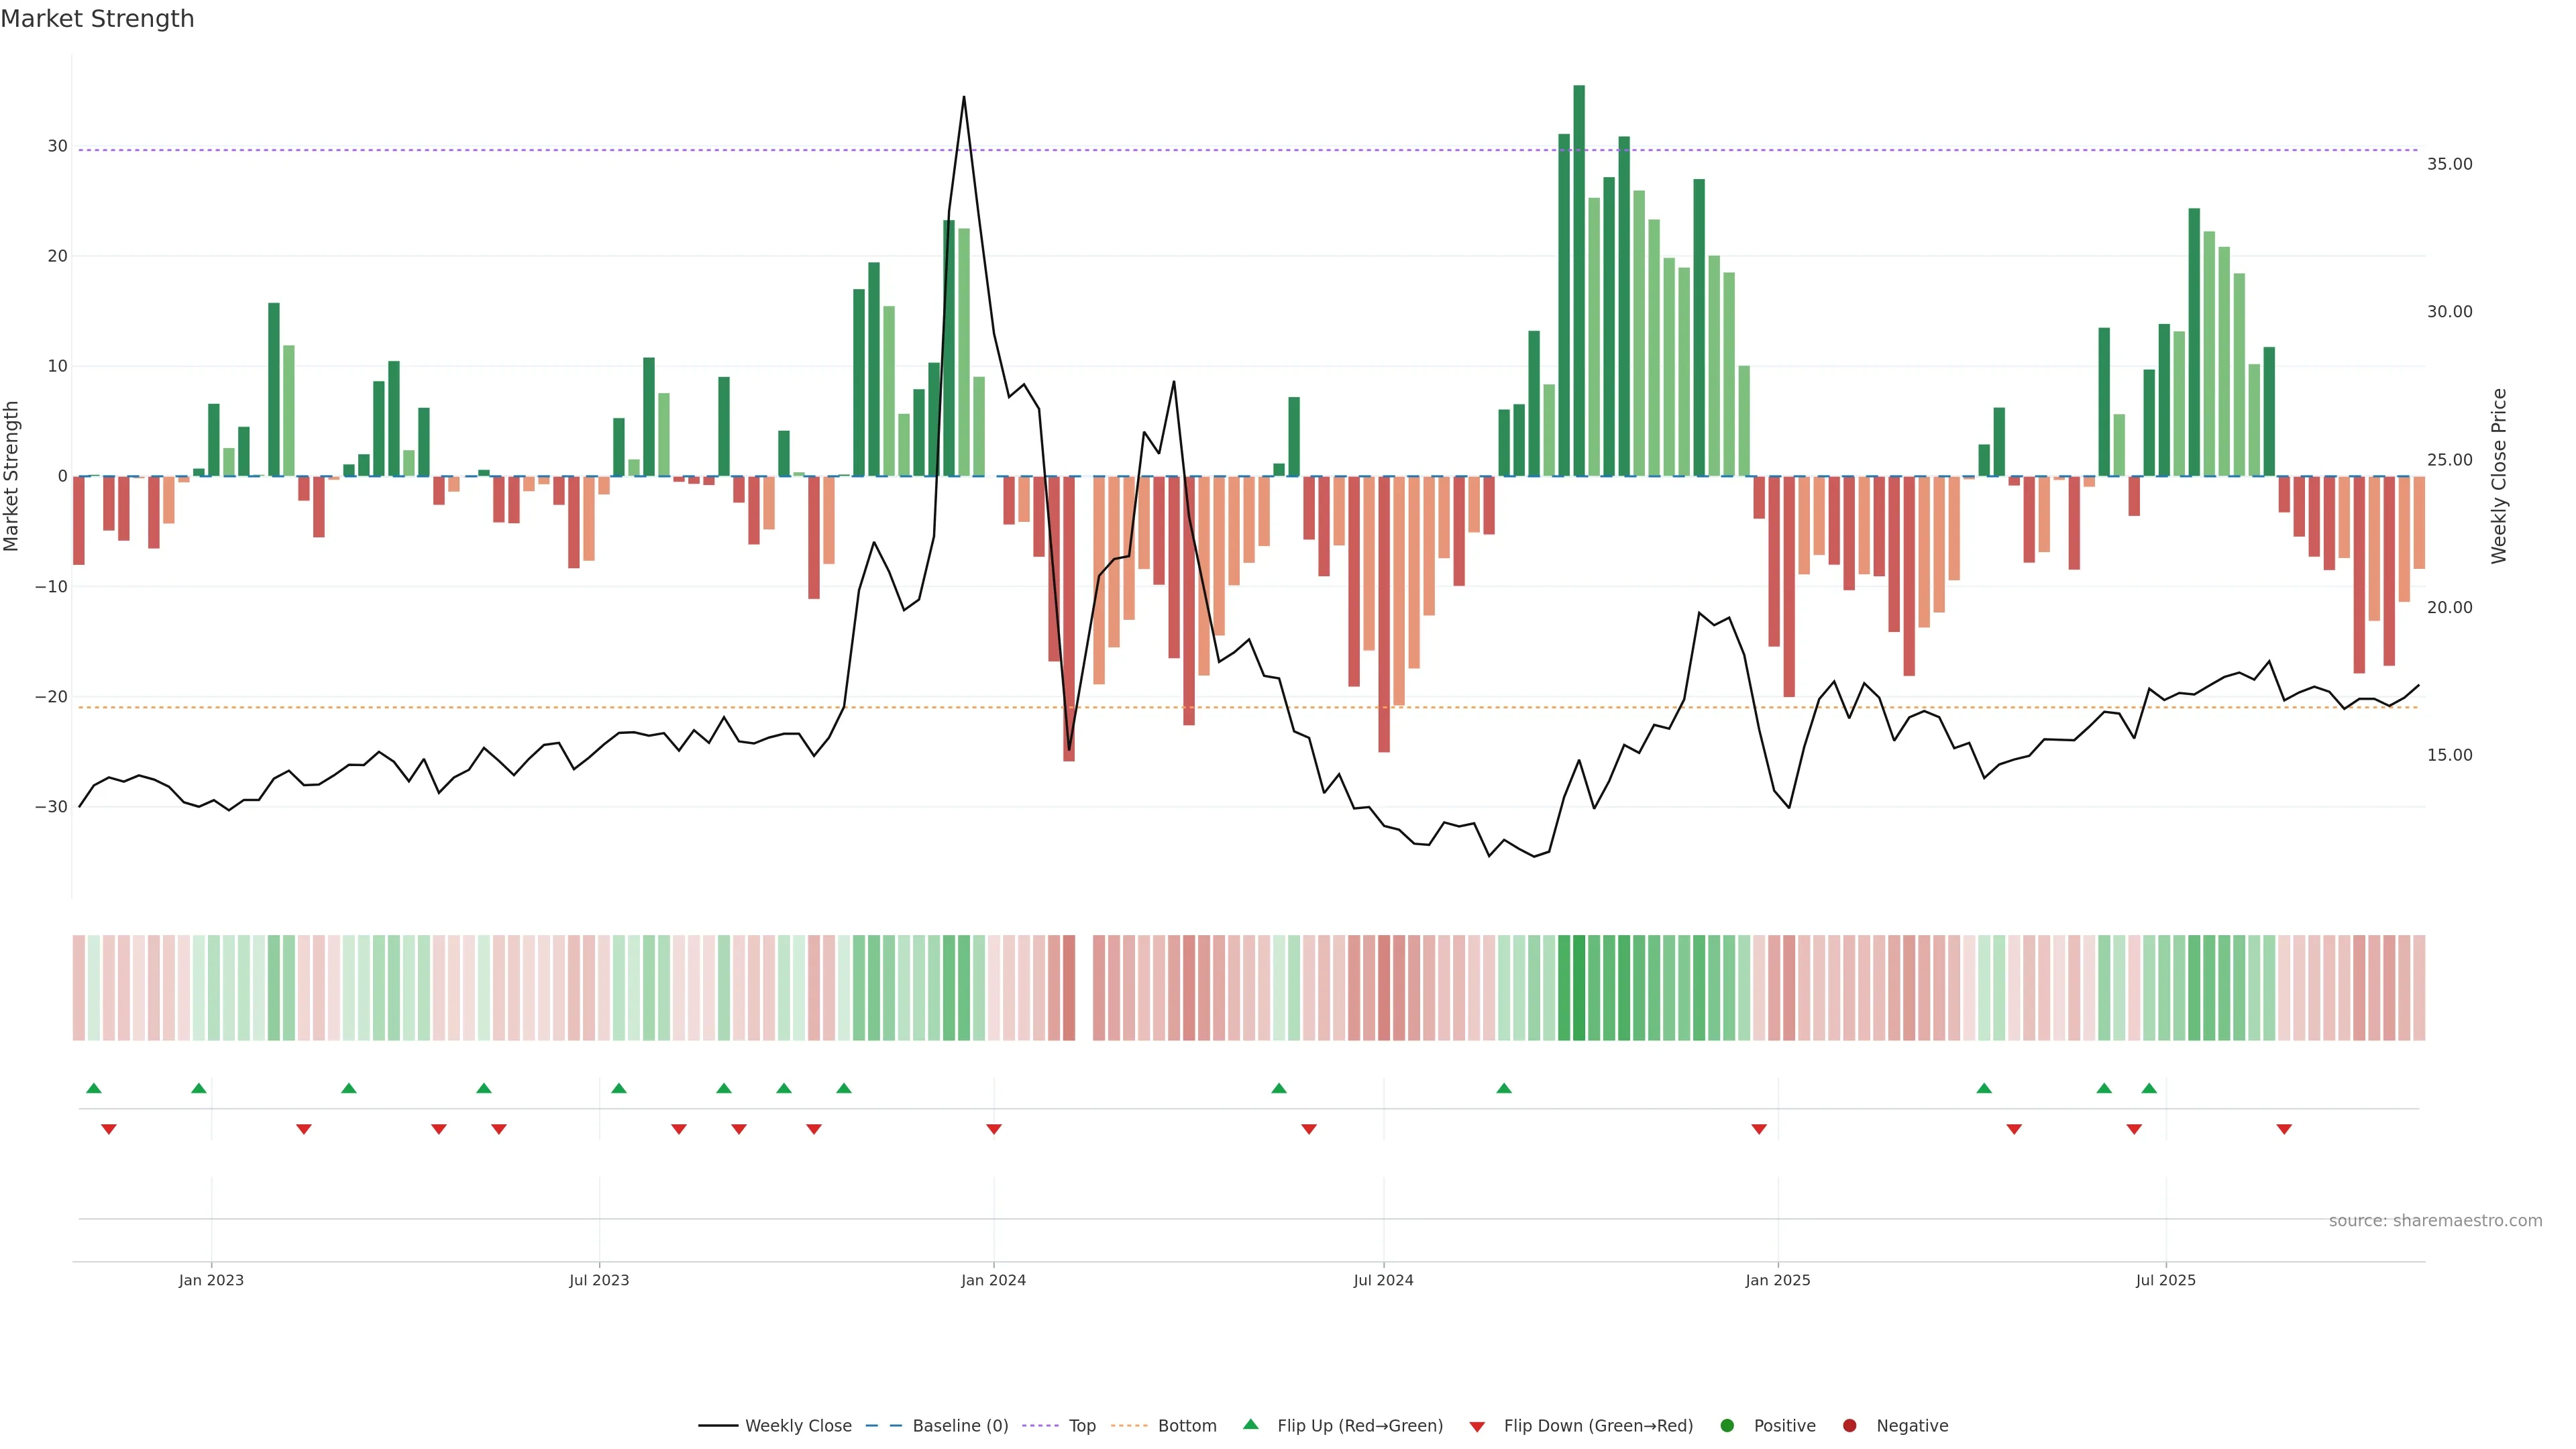Click the tallest green bar in late 2024
This screenshot has height=1449, width=2576.
point(1579,280)
